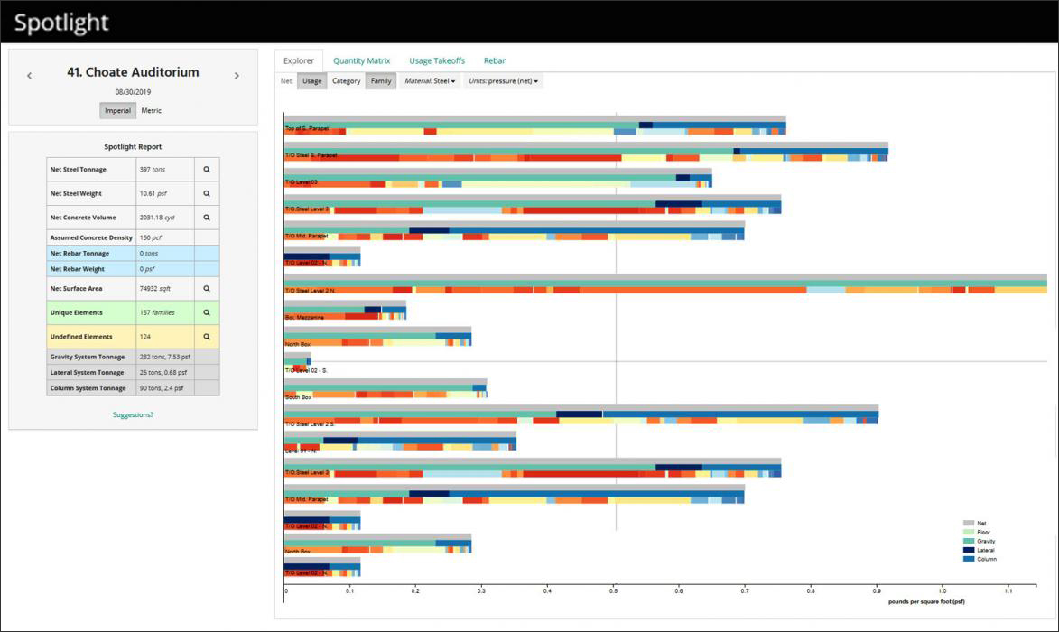Open the Unique Elements magnifier icon
Image resolution: width=1059 pixels, height=632 pixels.
tap(207, 312)
